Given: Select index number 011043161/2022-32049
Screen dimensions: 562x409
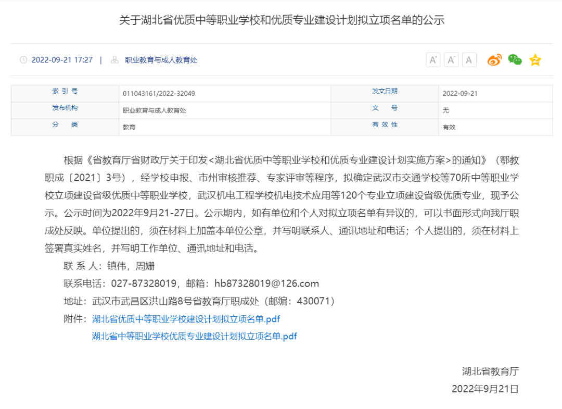Looking at the screenshot, I should tap(159, 94).
